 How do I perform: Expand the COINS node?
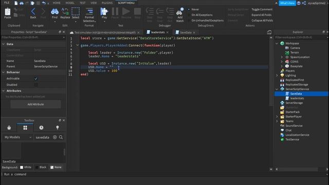pyautogui.click(x=282, y=62)
